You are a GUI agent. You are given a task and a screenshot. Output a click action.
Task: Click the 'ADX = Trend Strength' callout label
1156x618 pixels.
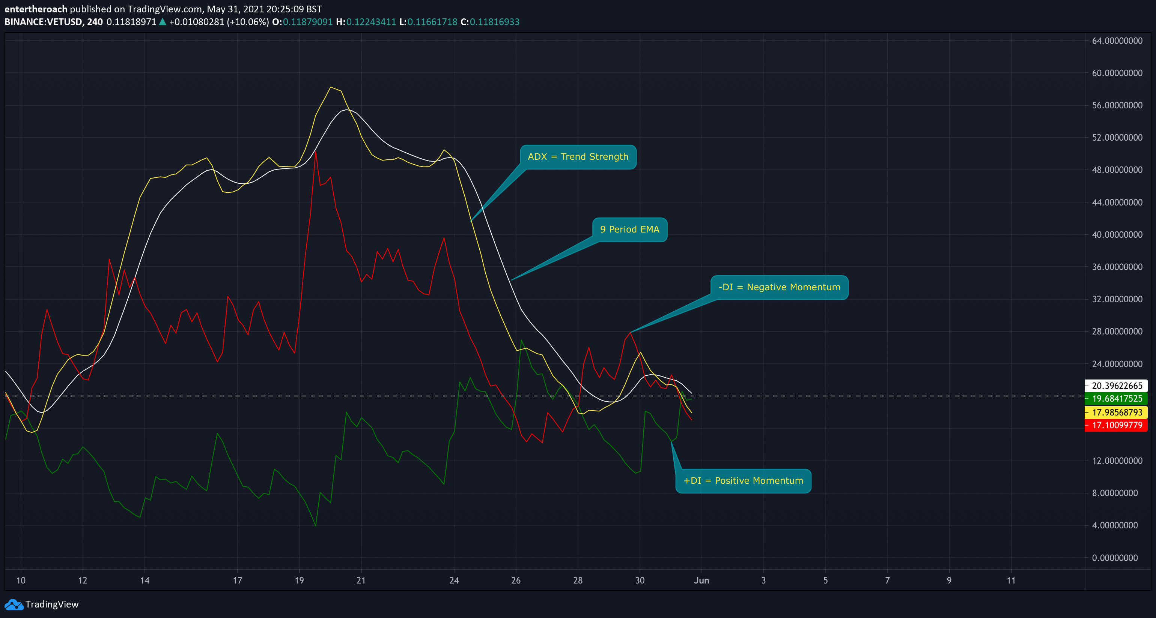tap(578, 157)
